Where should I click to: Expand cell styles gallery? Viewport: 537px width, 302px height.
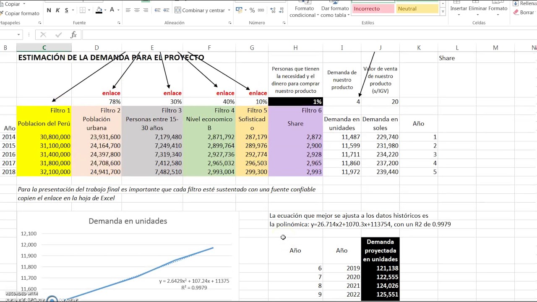tap(443, 12)
